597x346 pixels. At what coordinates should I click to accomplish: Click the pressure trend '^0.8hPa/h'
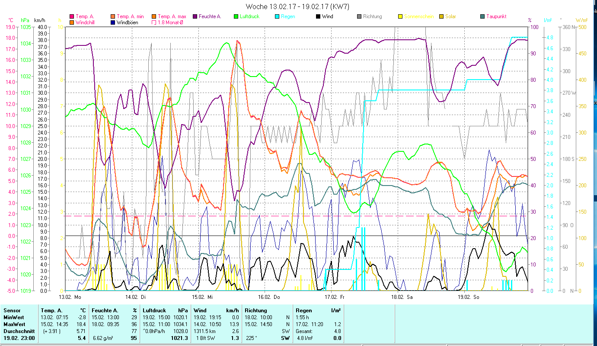point(154,331)
